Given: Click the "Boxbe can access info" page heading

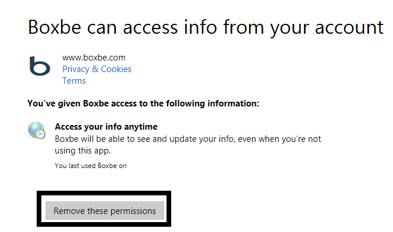Looking at the screenshot, I should point(206,27).
